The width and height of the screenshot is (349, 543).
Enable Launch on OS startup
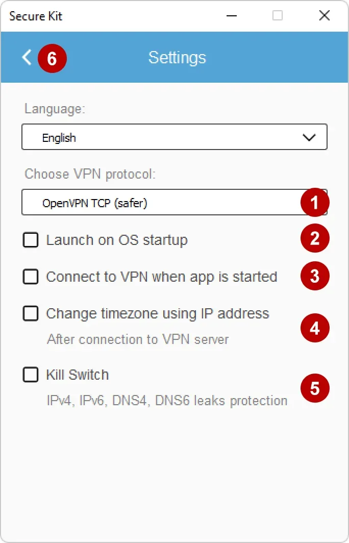(31, 240)
